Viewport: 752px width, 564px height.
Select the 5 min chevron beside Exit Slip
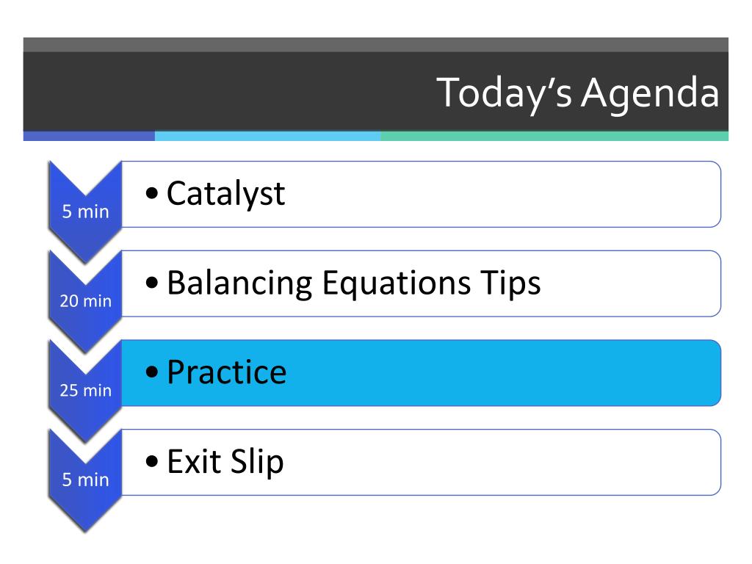[x=85, y=480]
